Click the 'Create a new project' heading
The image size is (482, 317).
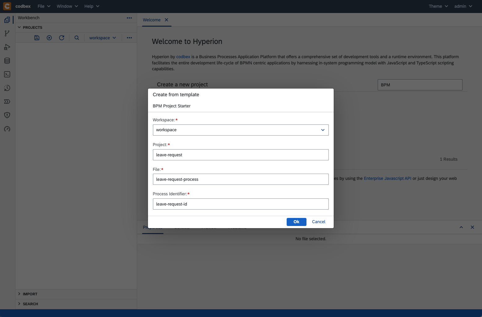coord(182,85)
